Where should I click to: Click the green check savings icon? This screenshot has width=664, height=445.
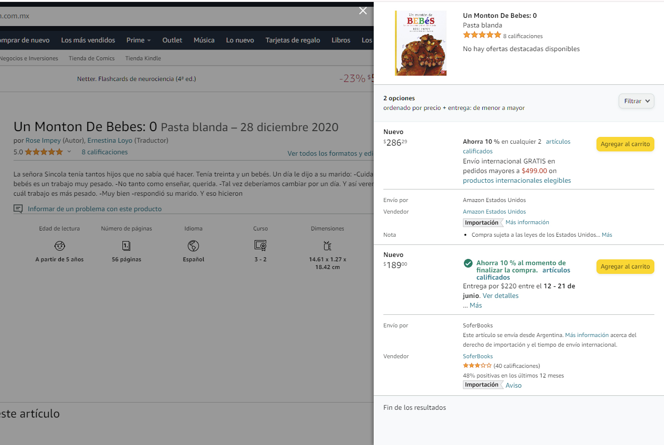pos(468,263)
